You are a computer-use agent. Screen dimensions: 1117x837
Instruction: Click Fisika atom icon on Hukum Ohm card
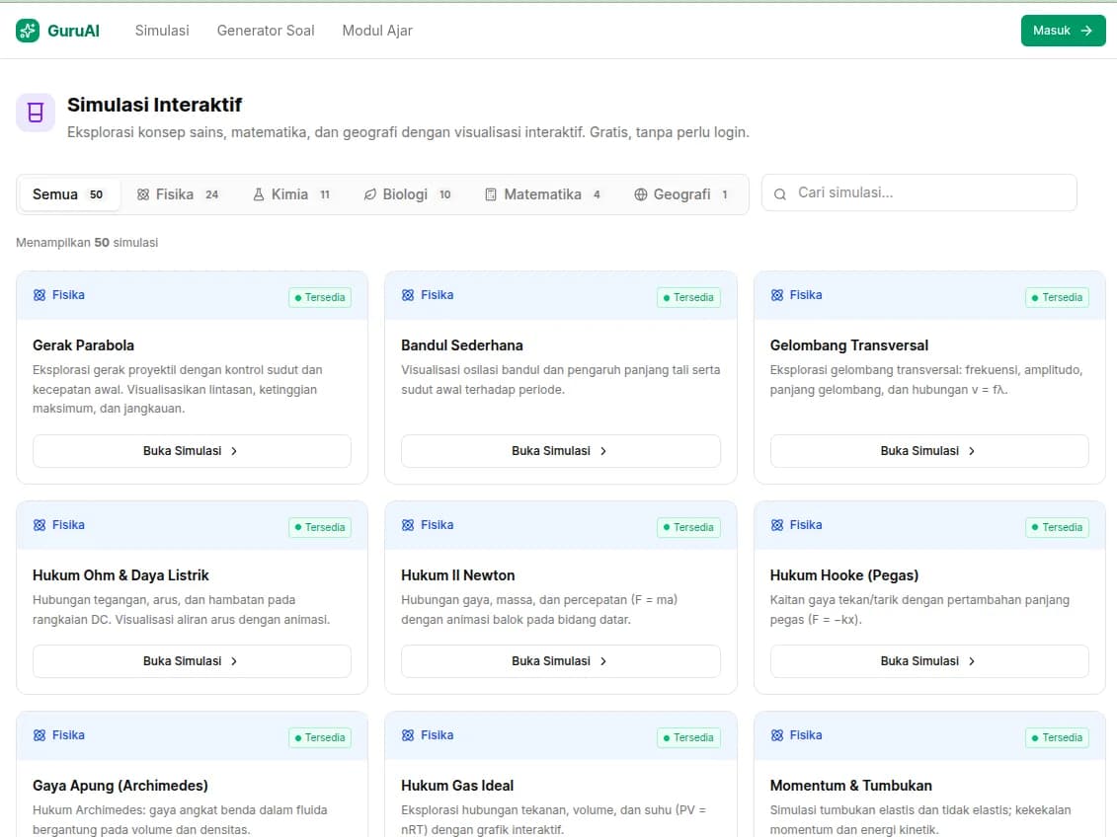pyautogui.click(x=40, y=524)
